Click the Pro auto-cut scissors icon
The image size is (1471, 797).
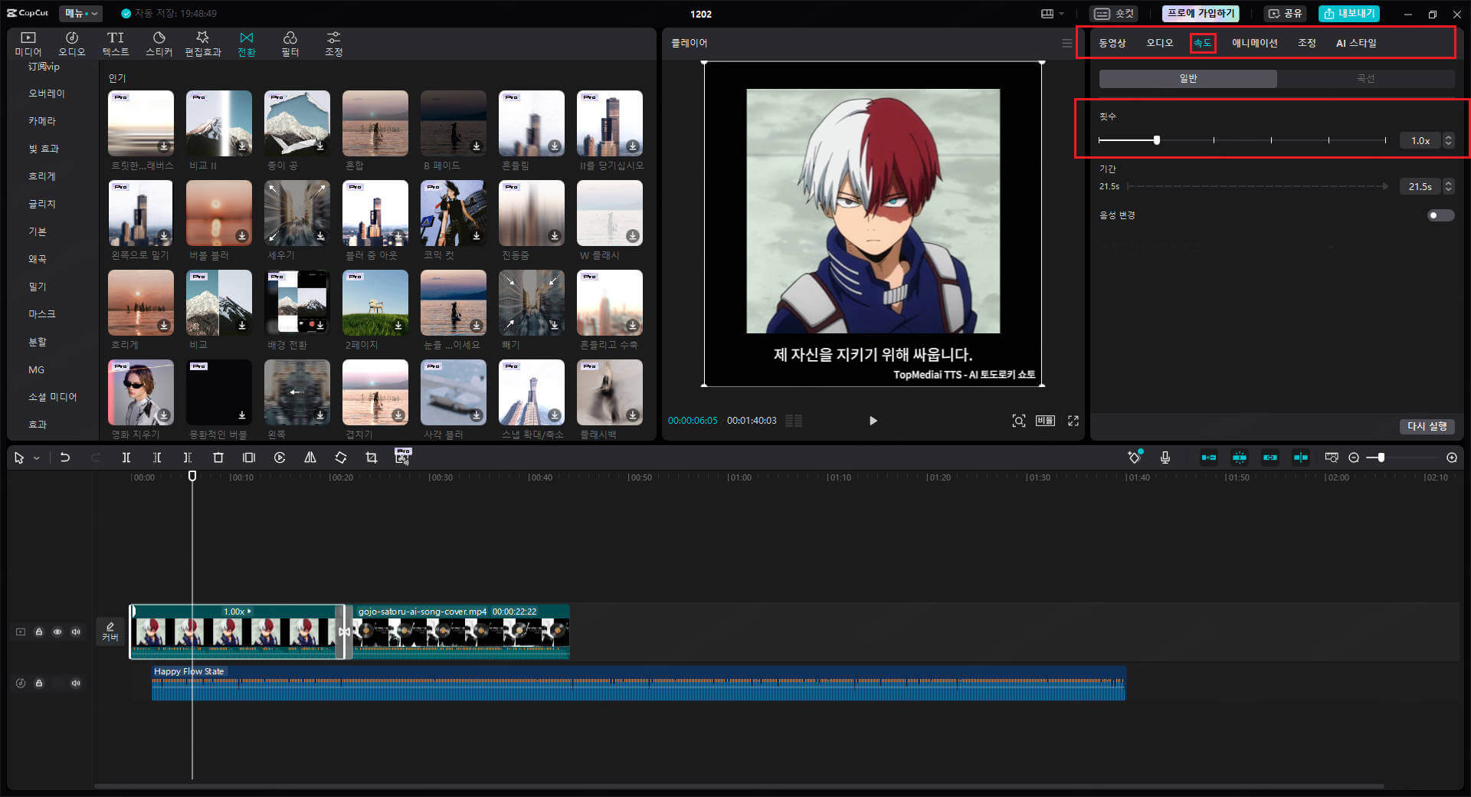click(x=402, y=457)
